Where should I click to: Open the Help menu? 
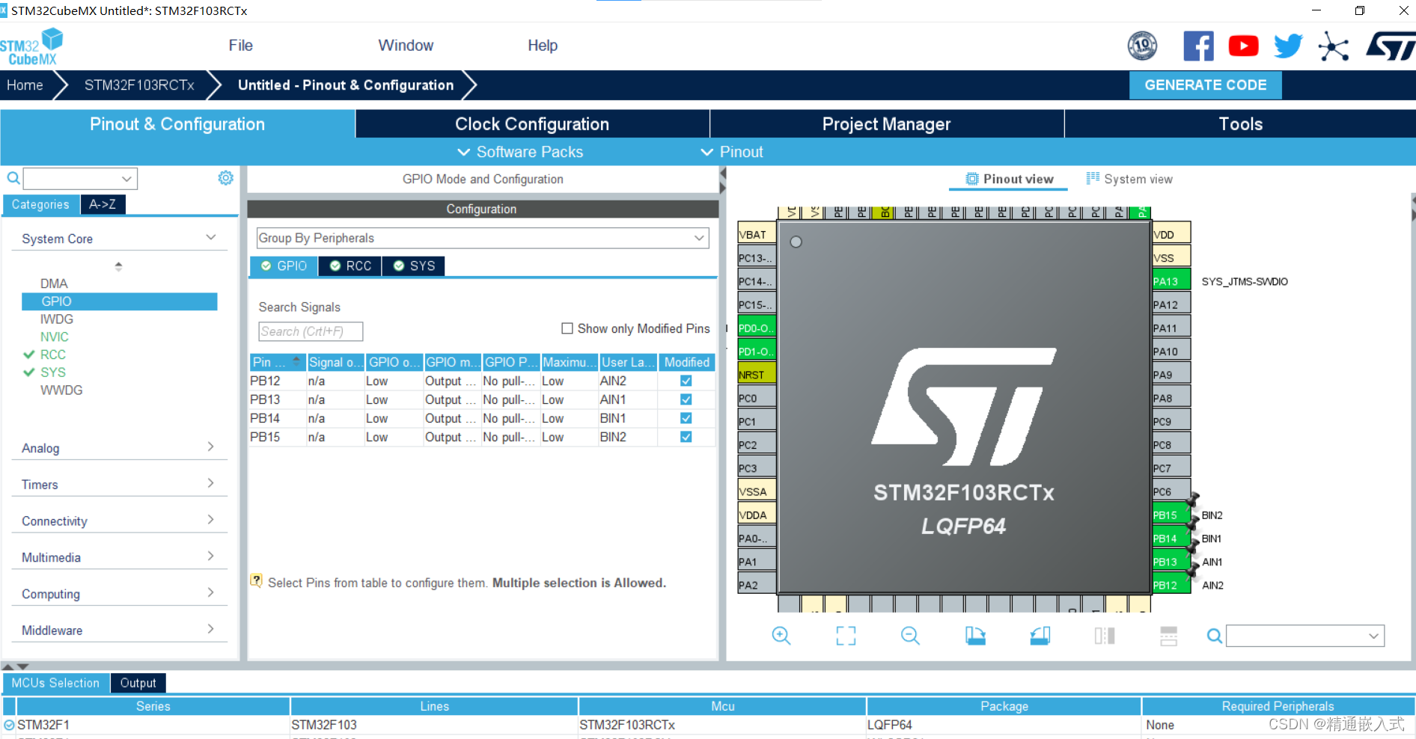[x=543, y=46]
